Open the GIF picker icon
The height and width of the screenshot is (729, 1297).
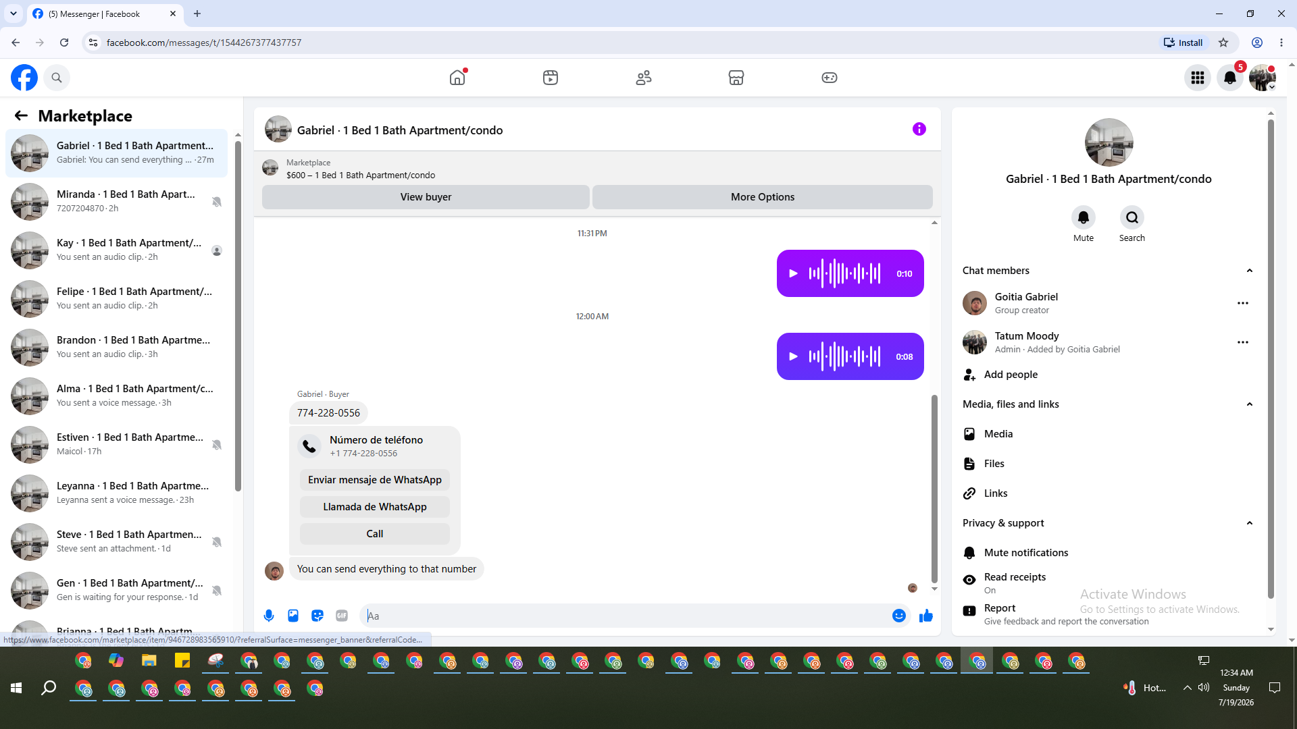tap(342, 616)
